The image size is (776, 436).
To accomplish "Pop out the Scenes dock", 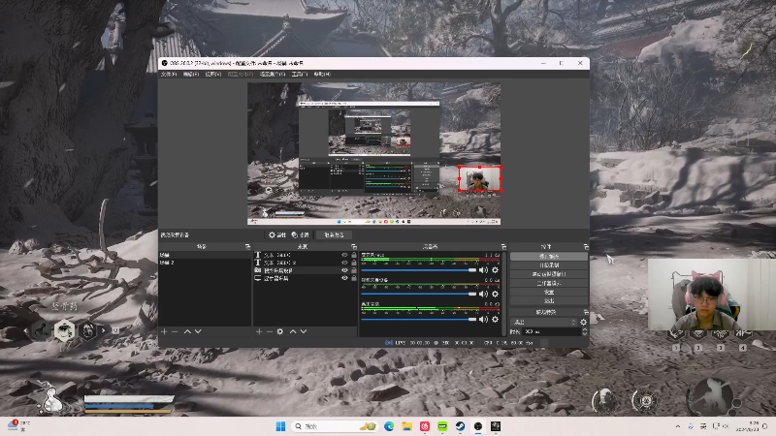I will coord(248,246).
